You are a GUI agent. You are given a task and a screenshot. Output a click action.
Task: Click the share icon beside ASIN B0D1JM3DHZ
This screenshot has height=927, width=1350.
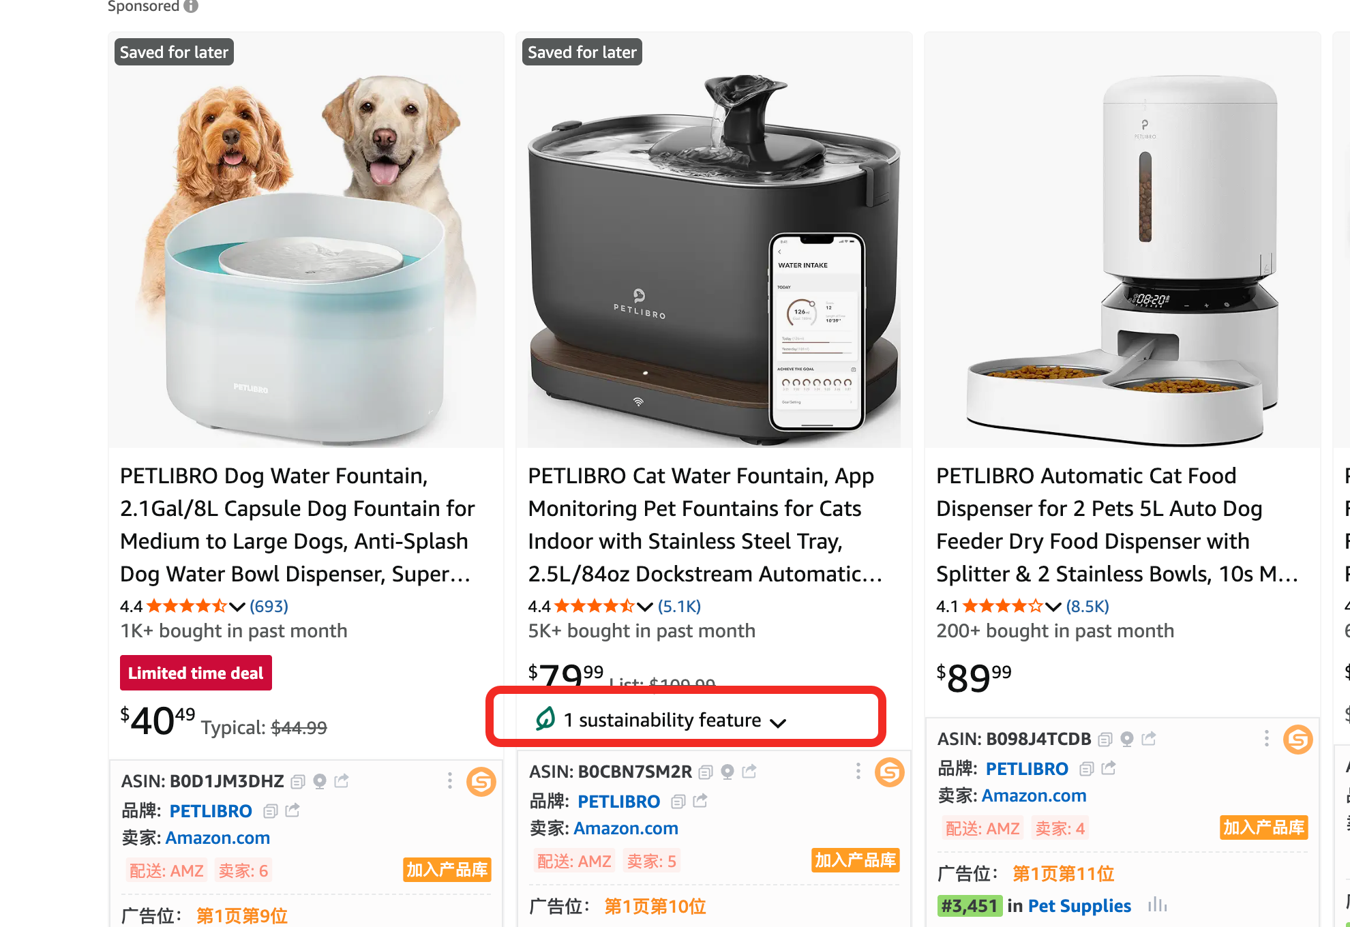342,781
